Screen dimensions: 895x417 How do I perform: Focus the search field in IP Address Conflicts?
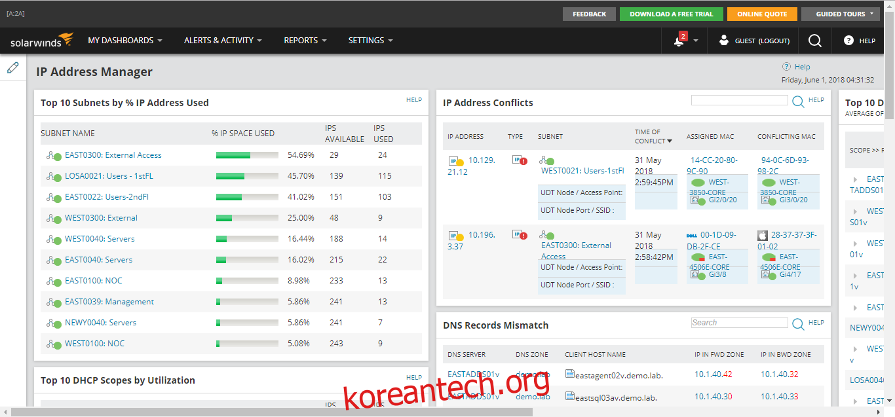[x=740, y=100]
